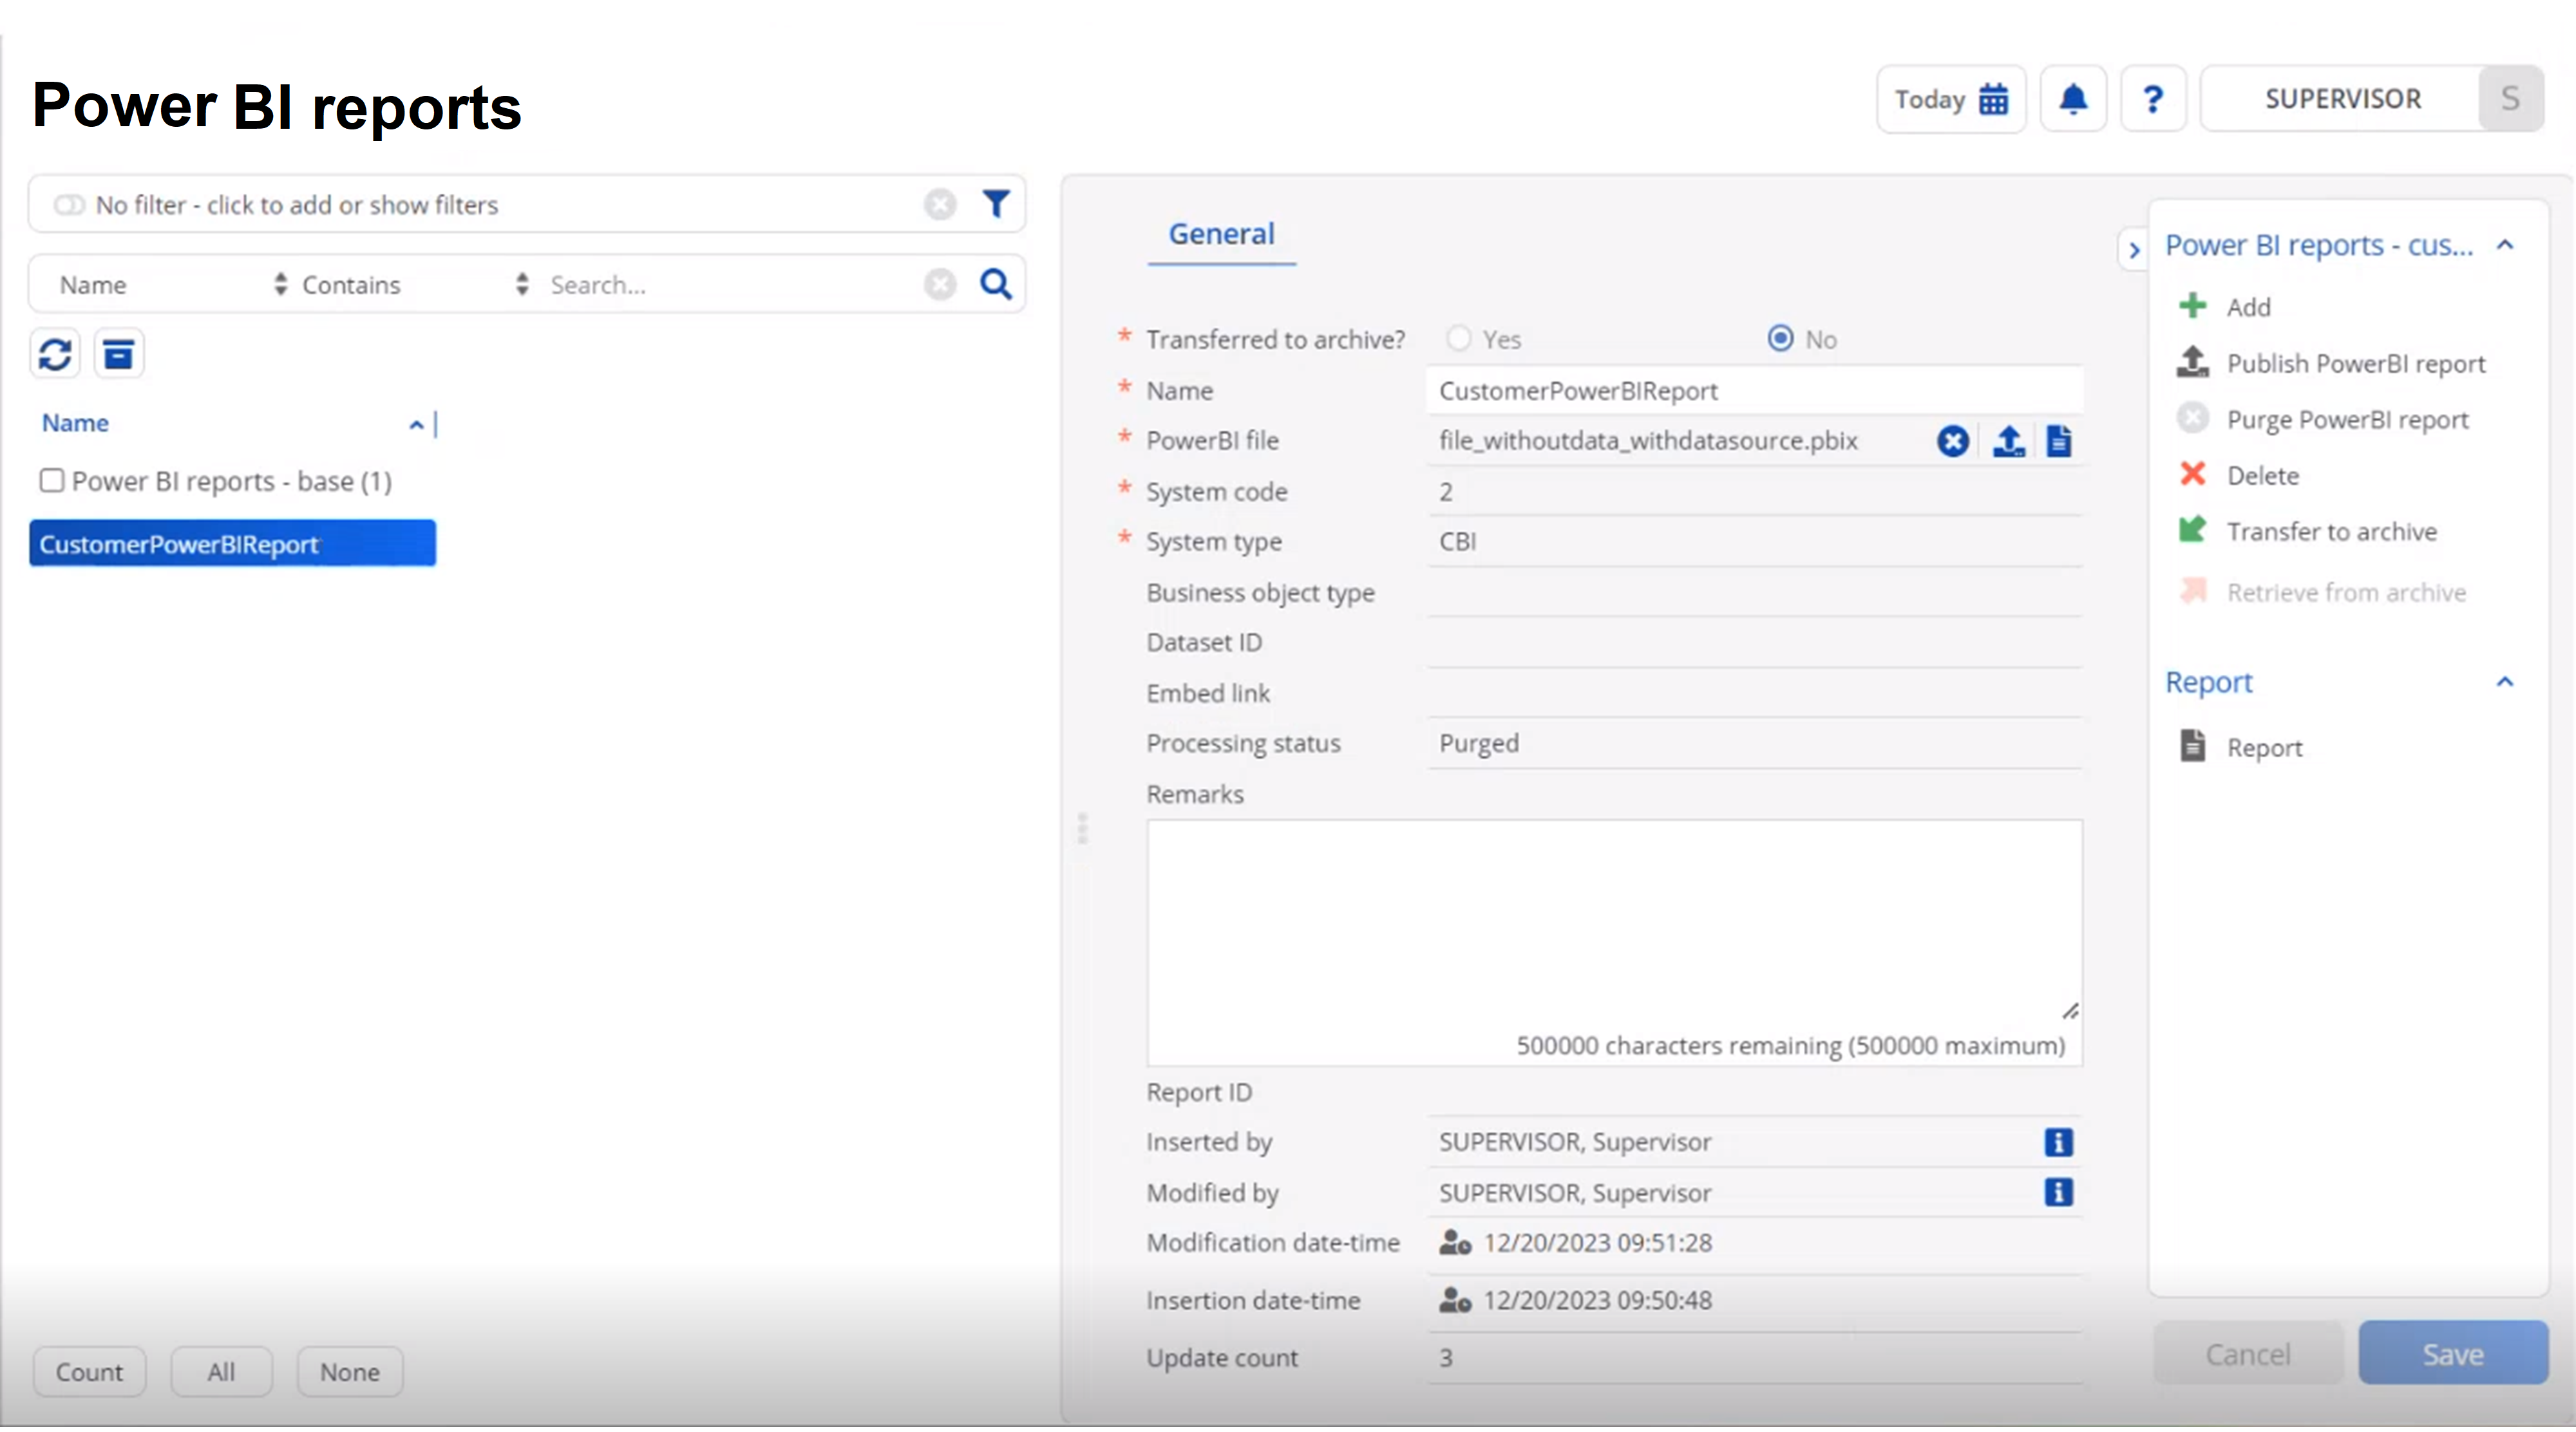Refresh the Power BI reports list

(55, 353)
